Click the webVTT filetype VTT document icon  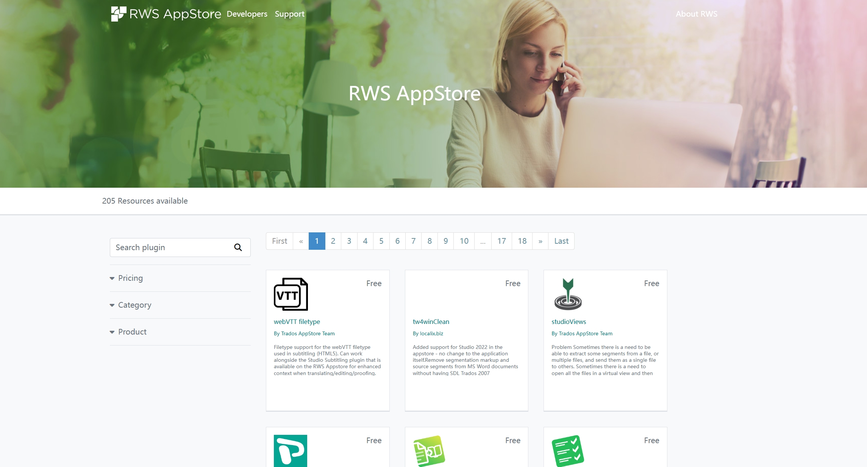coord(290,294)
